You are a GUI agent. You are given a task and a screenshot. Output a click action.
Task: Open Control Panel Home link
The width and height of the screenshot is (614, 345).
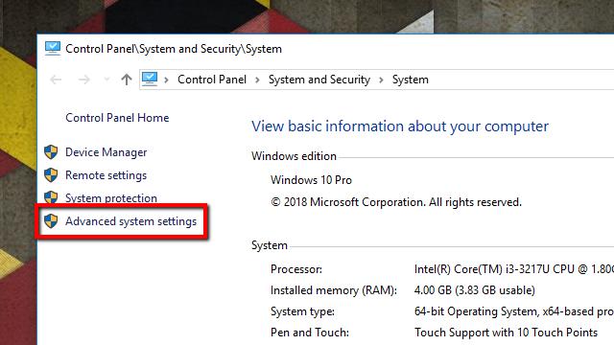[117, 118]
